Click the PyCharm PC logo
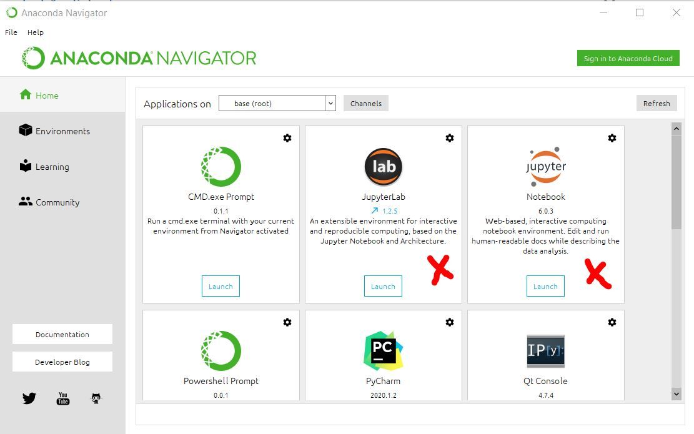 click(384, 351)
